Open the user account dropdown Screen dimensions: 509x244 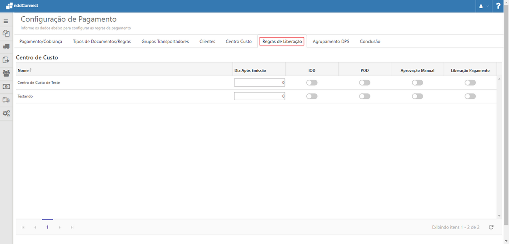pos(484,6)
